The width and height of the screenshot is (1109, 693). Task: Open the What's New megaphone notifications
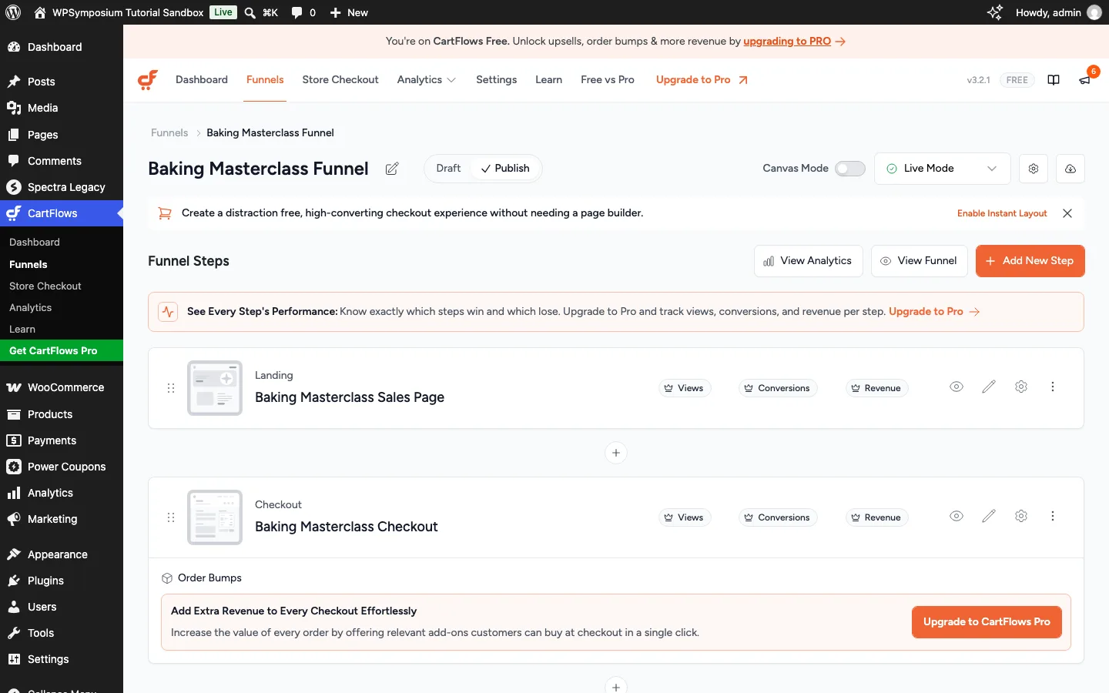click(1085, 80)
